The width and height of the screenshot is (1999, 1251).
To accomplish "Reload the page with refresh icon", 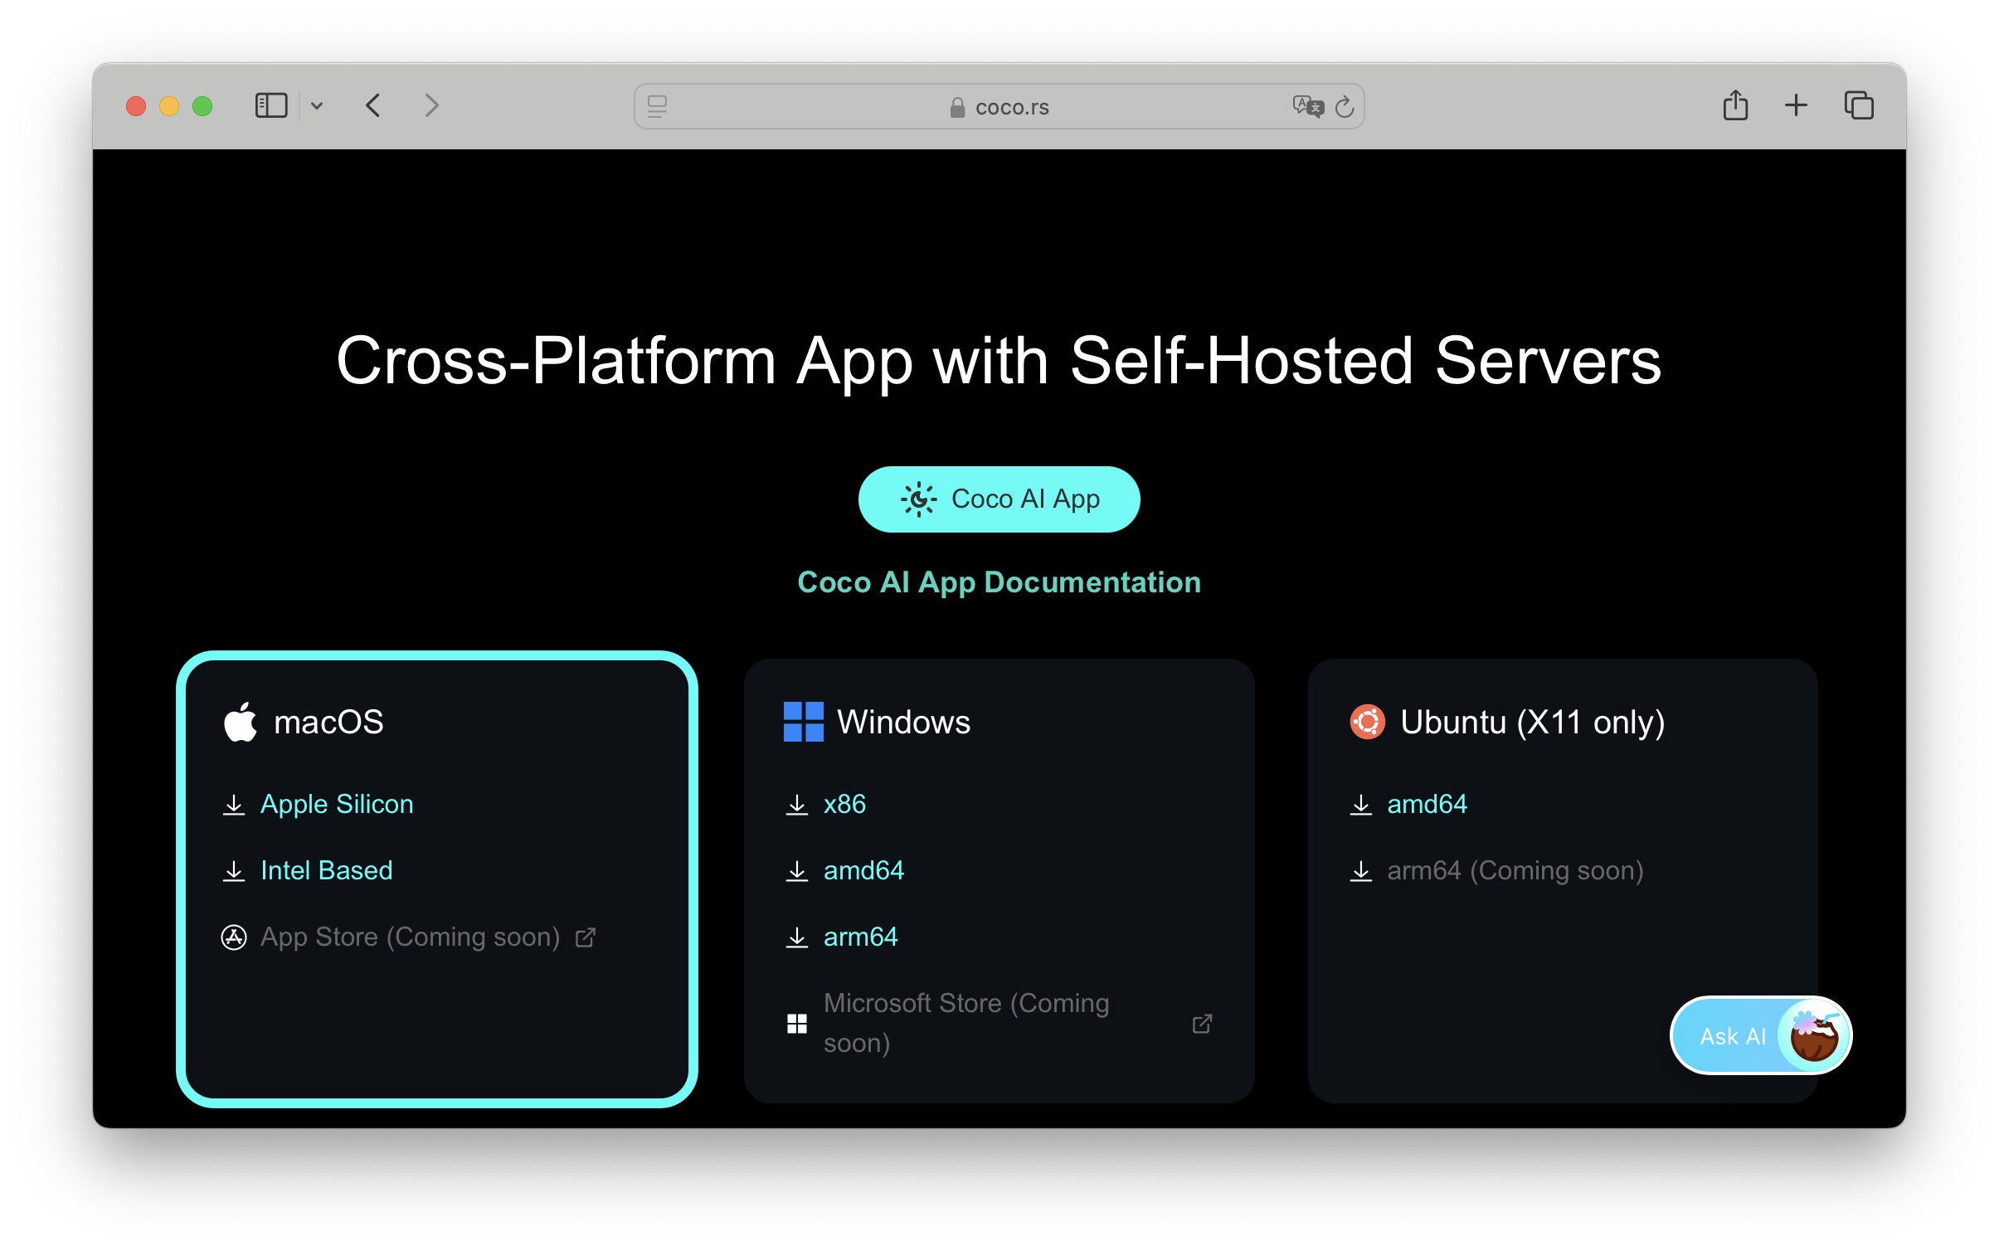I will (1345, 106).
